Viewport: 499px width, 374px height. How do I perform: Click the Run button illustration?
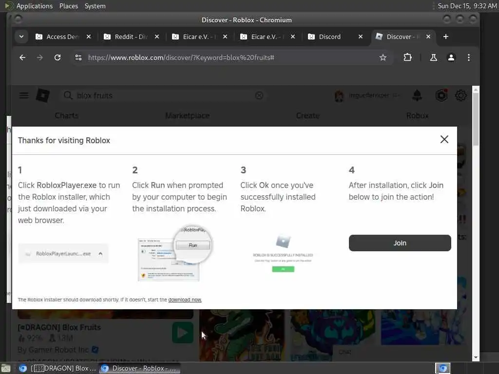coord(193,245)
